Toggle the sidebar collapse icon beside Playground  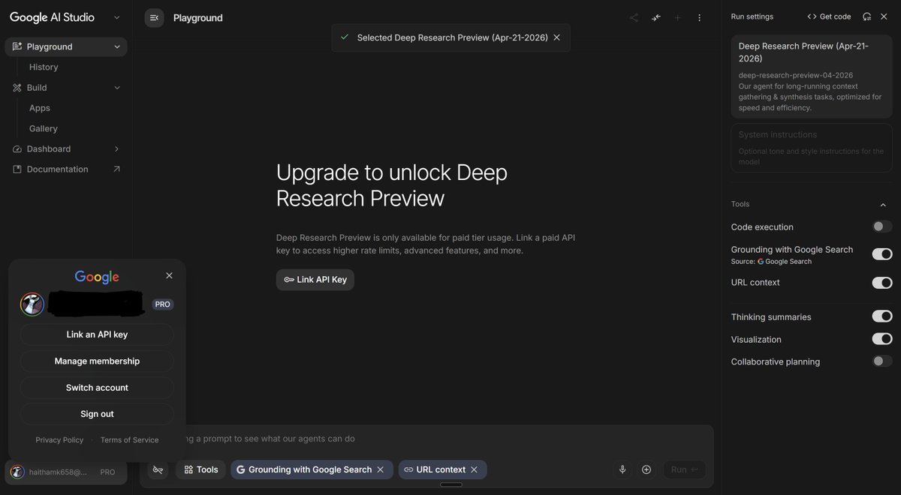click(x=154, y=18)
